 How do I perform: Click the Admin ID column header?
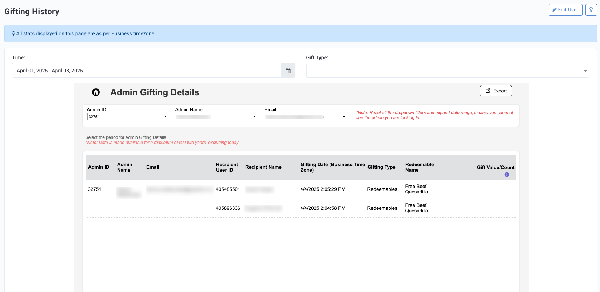coord(99,167)
